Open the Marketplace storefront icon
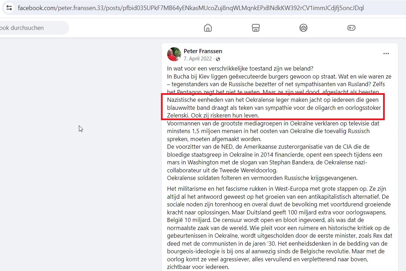406x271 pixels. click(255, 28)
